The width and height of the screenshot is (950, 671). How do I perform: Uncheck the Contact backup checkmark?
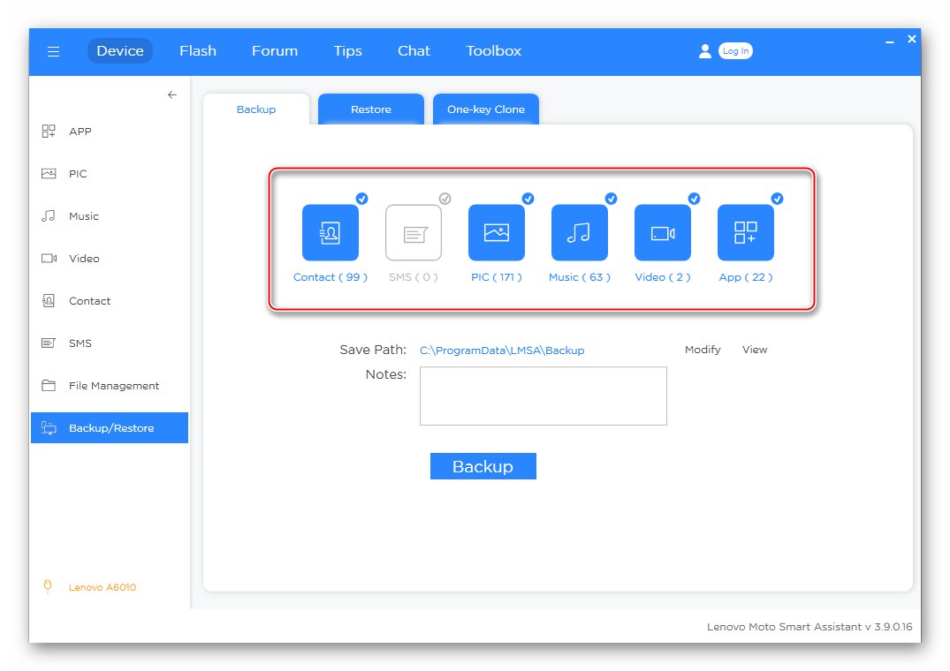361,199
